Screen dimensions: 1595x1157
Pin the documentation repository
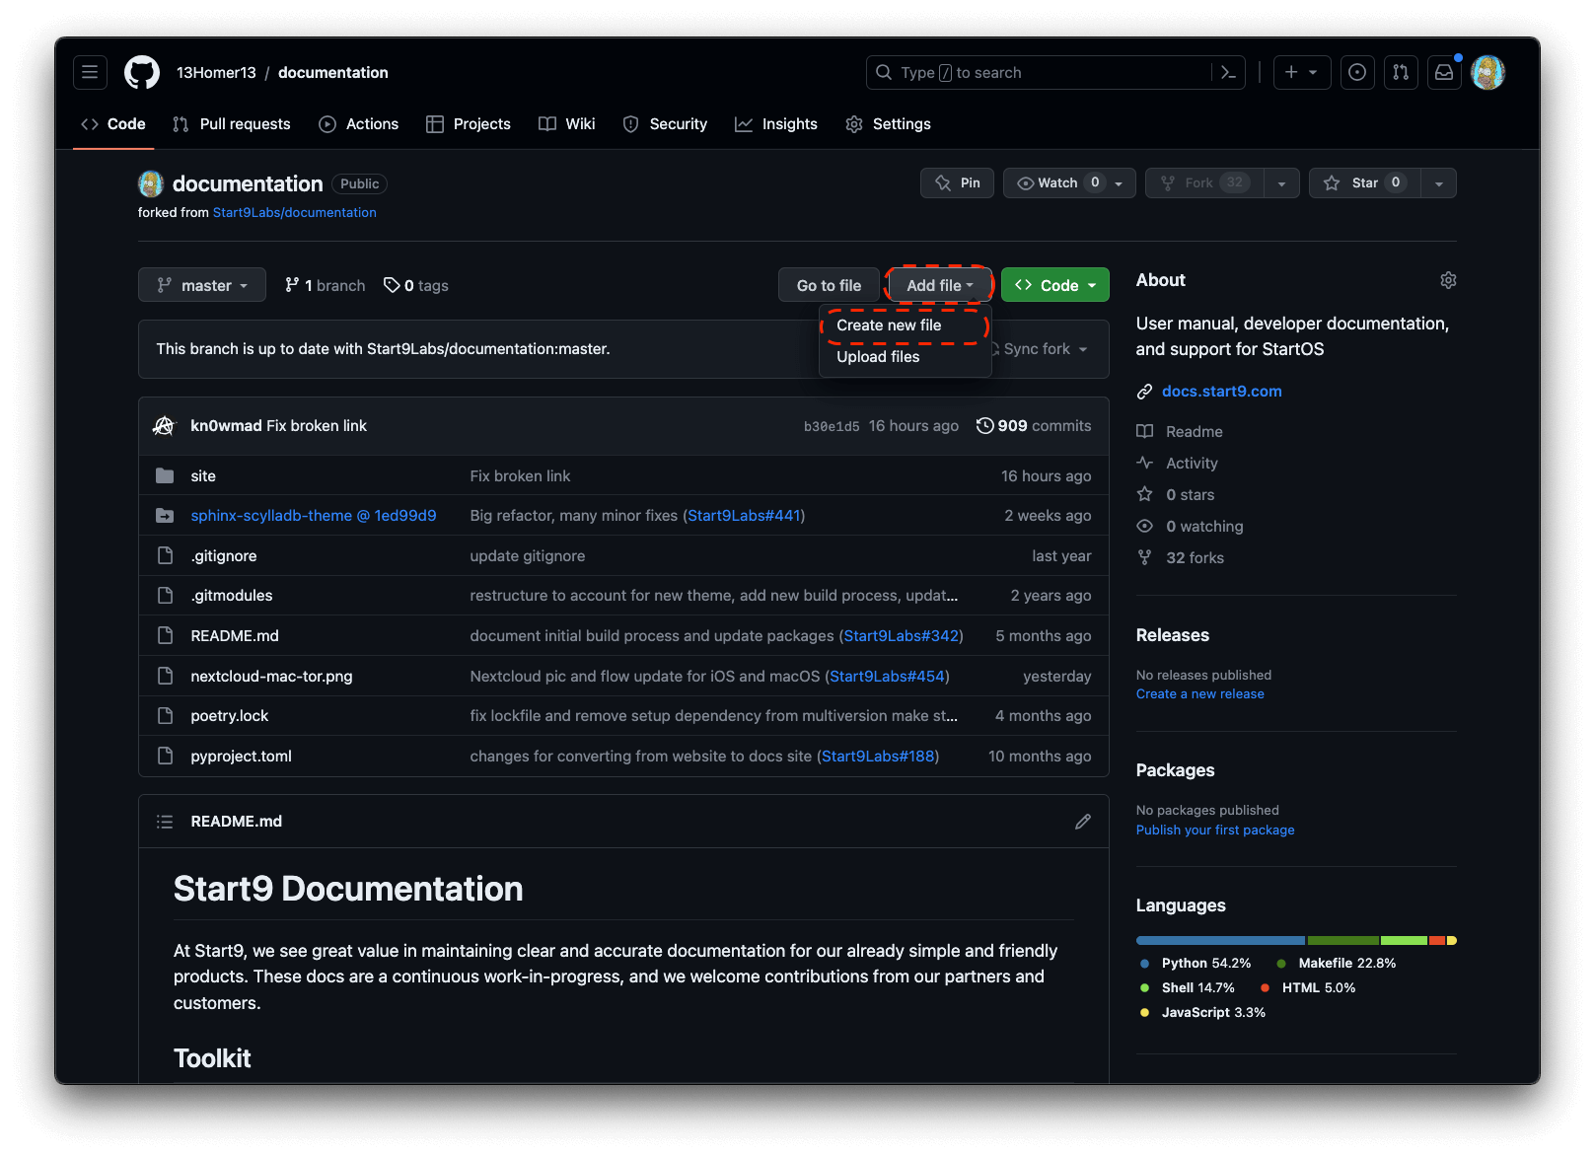(957, 183)
